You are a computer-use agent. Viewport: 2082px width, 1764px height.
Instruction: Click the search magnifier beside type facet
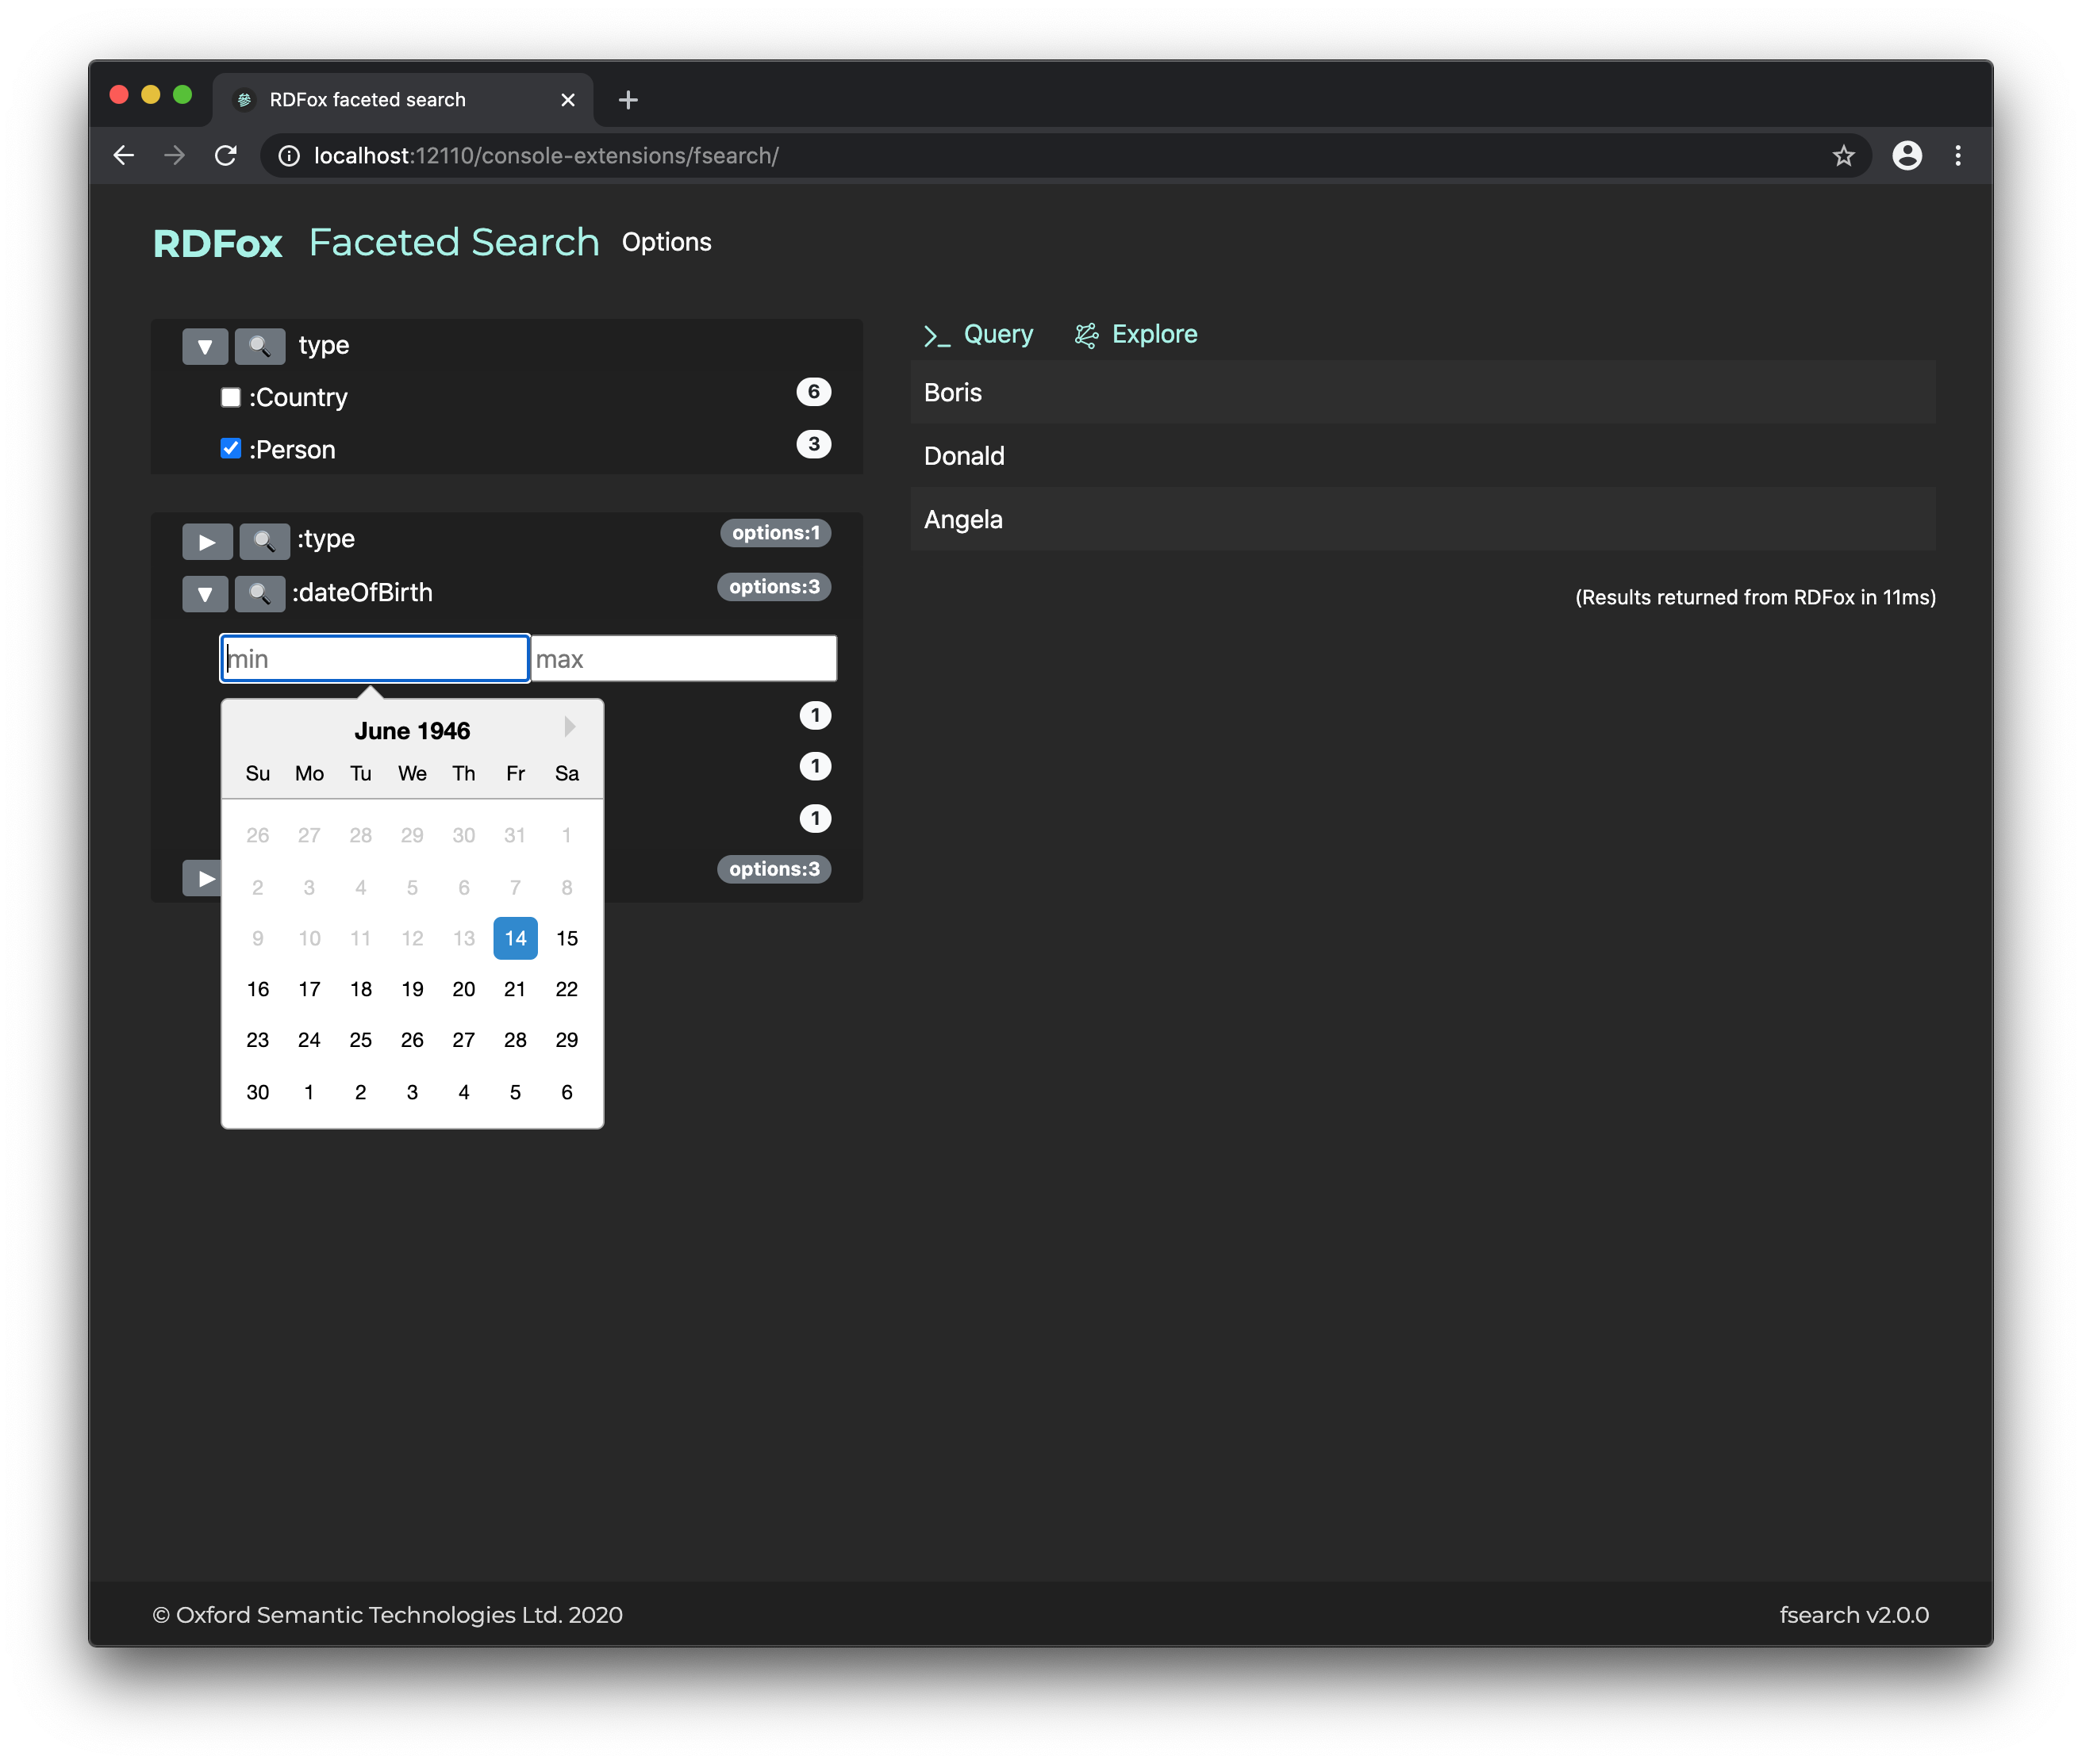click(x=259, y=346)
